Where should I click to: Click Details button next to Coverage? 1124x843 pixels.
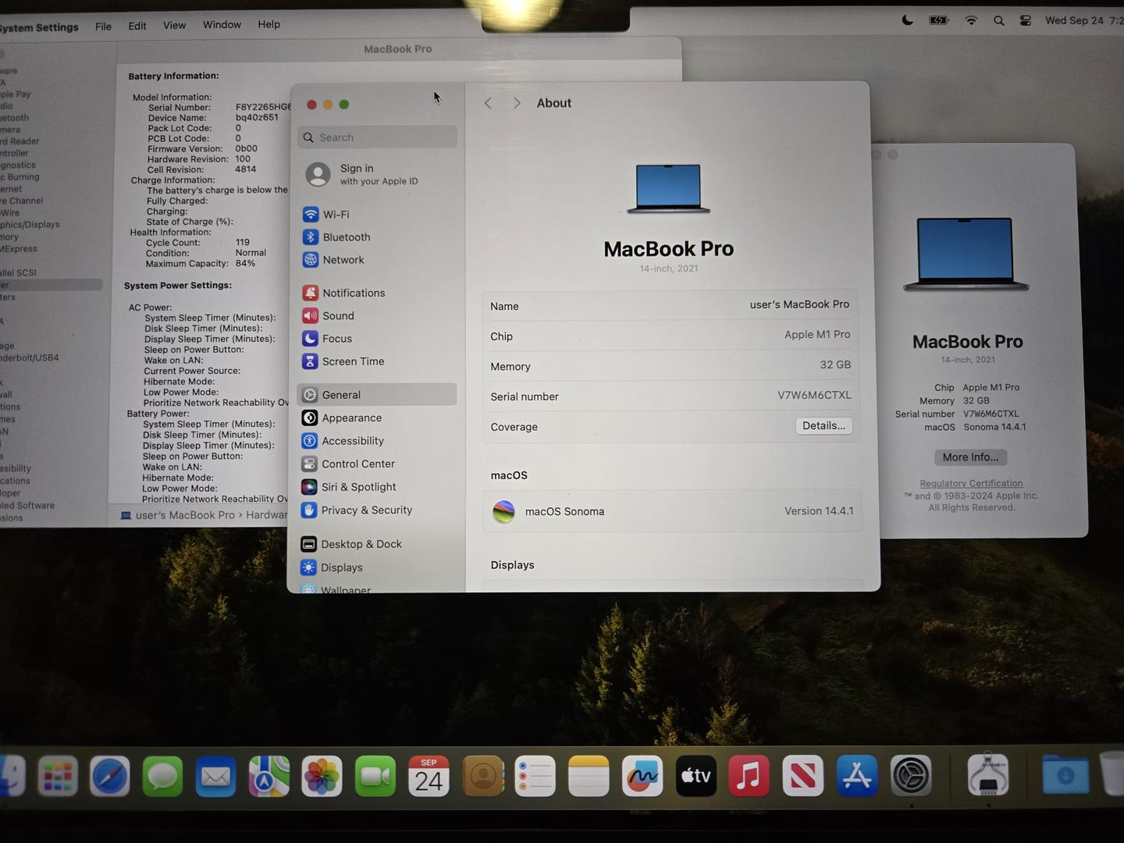823,425
